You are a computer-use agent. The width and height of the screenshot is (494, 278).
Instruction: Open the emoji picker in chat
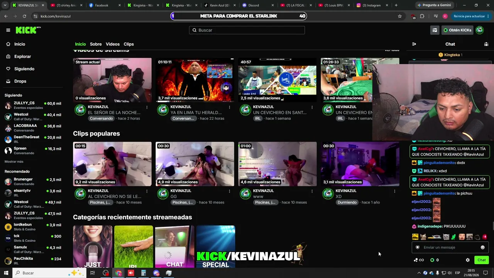pyautogui.click(x=482, y=247)
